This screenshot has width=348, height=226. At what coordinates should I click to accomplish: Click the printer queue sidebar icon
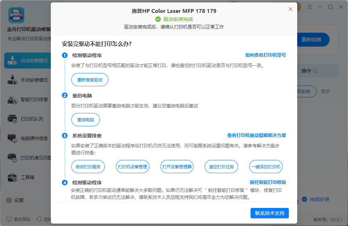tap(12, 119)
